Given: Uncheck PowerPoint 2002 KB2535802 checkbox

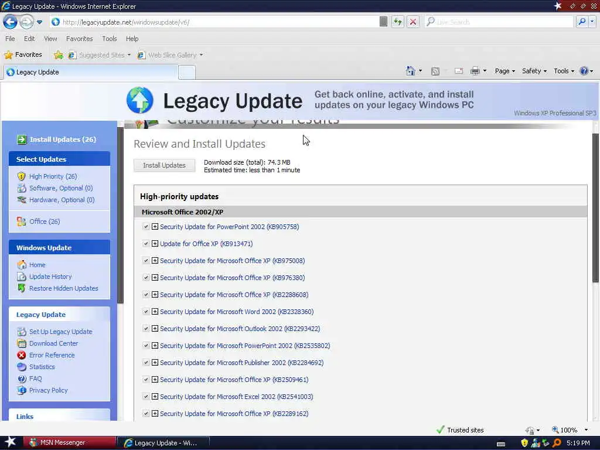Looking at the screenshot, I should 146,346.
